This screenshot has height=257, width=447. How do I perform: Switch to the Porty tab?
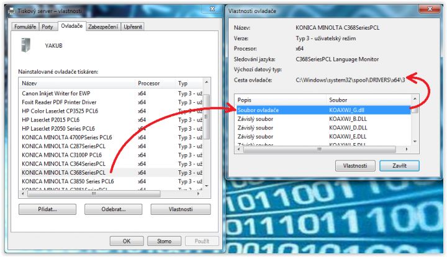click(x=47, y=27)
